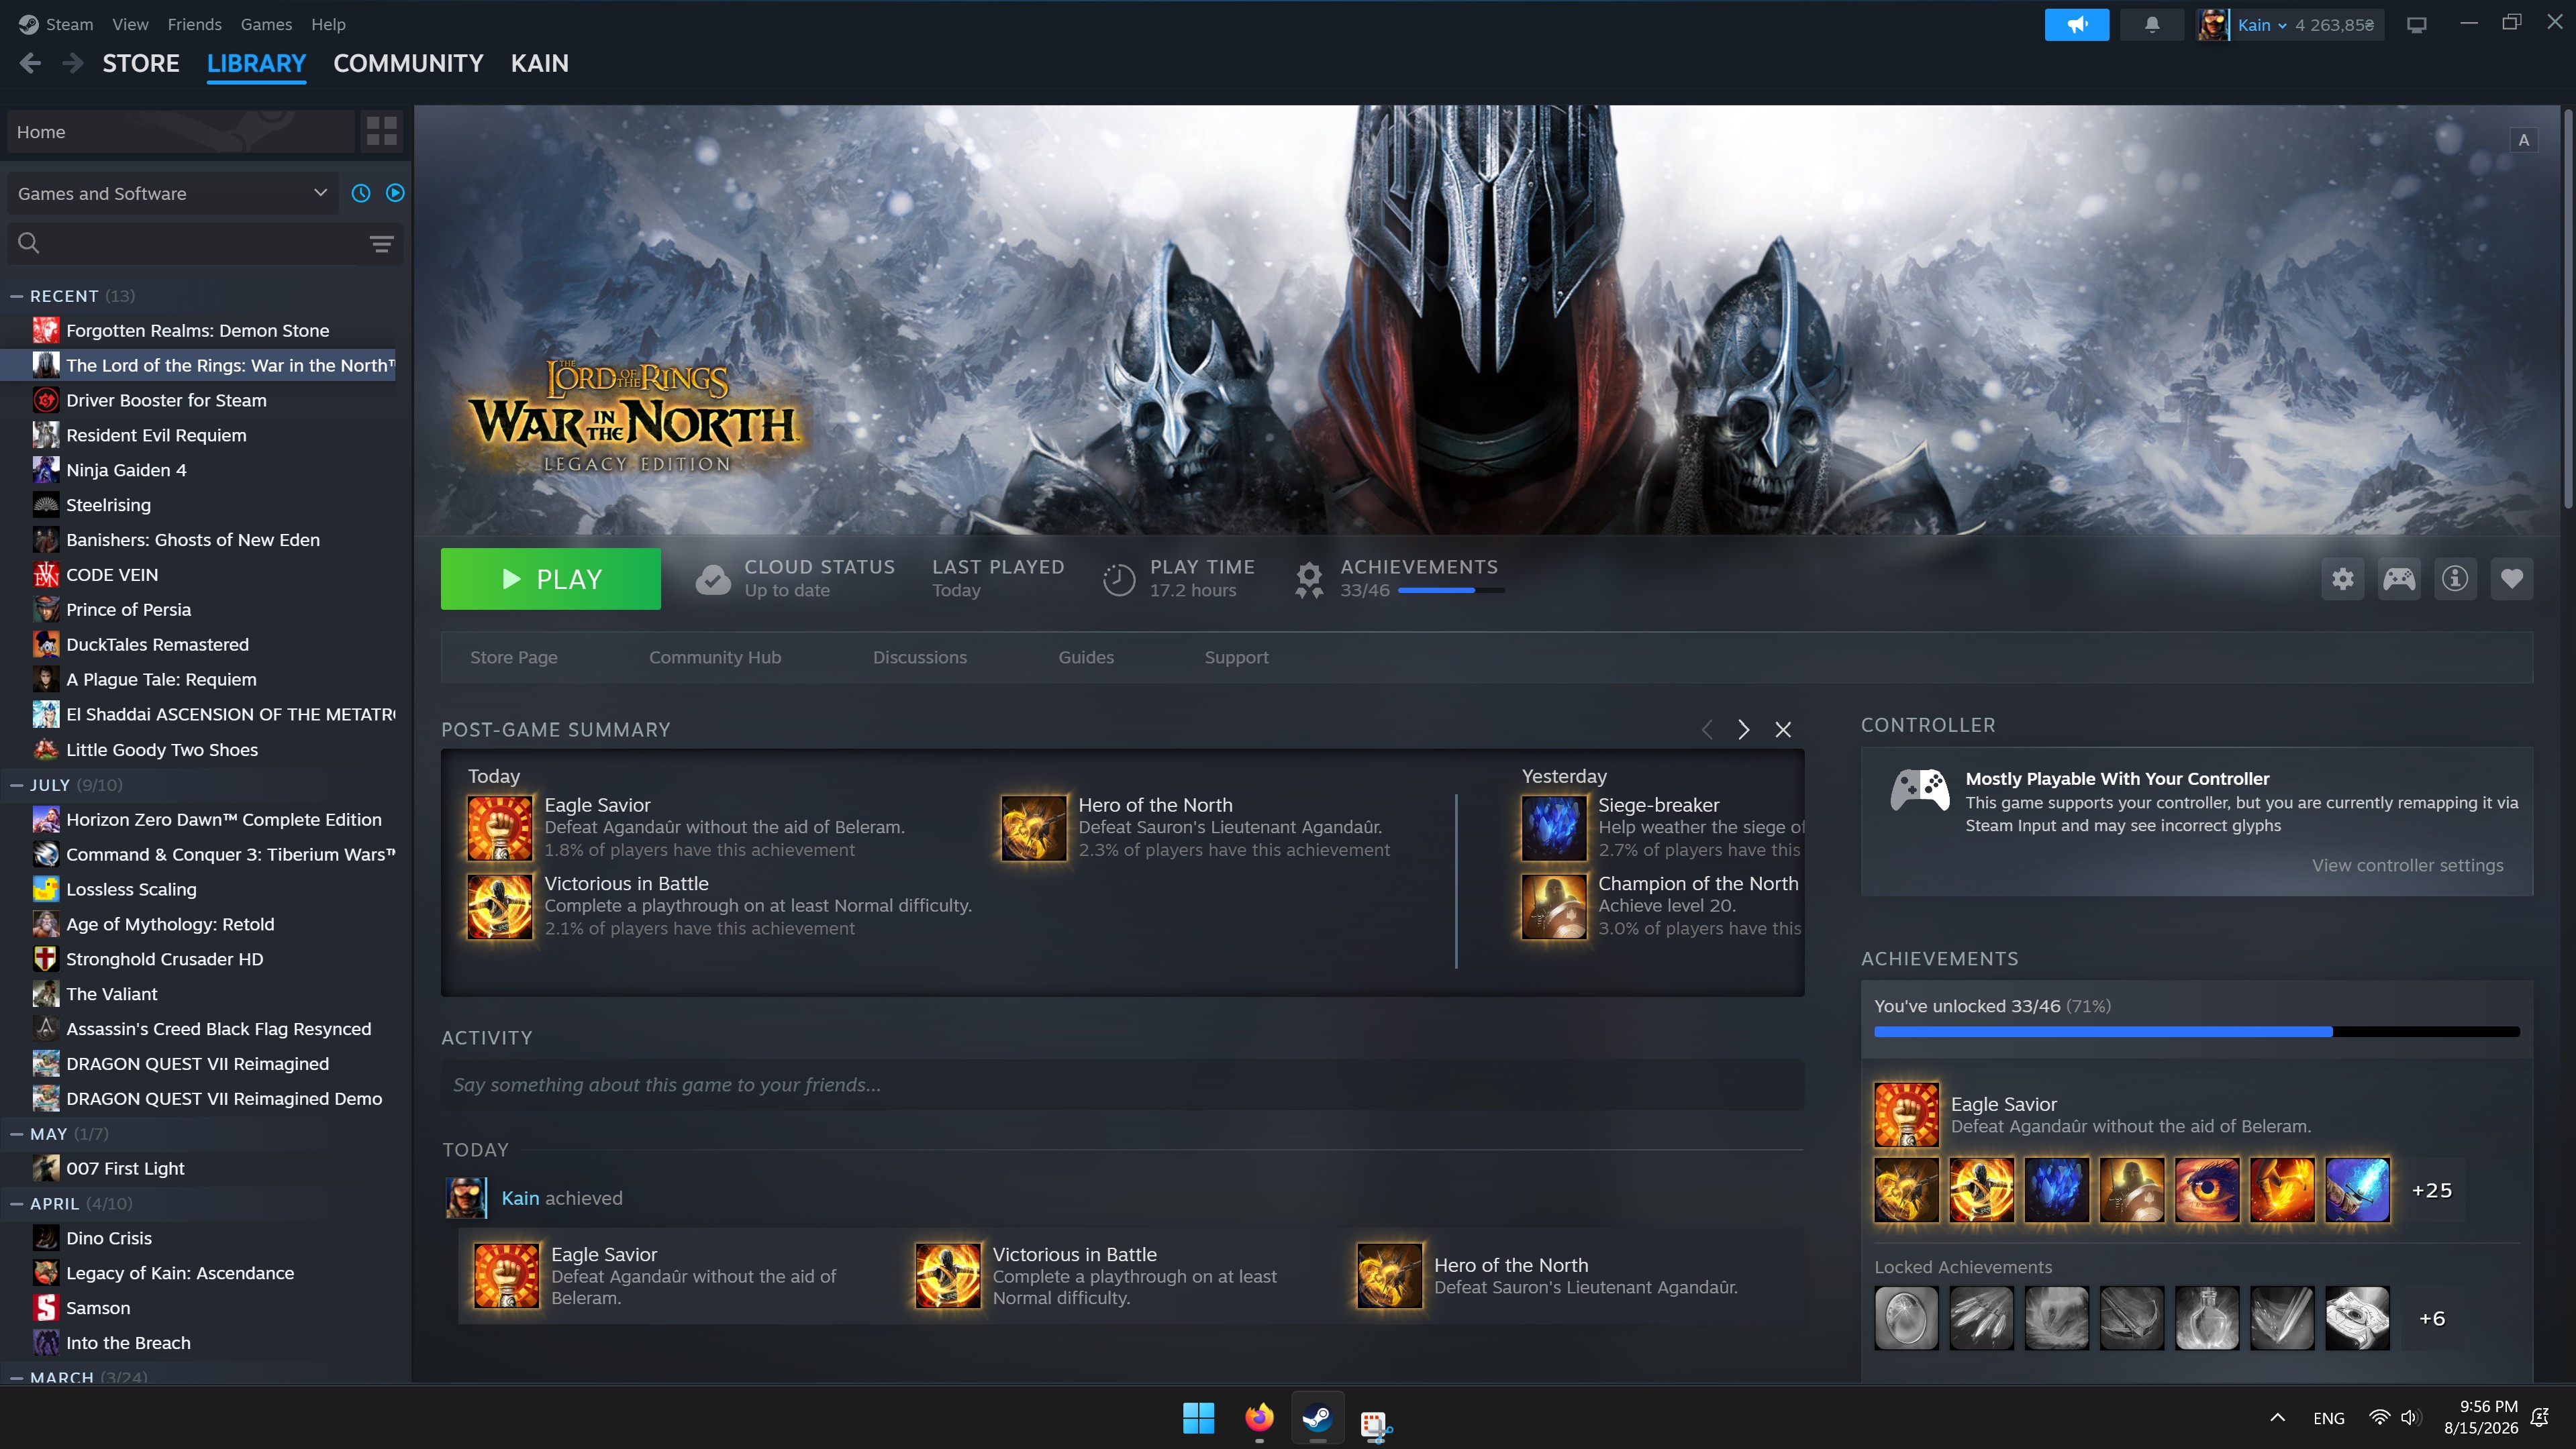The width and height of the screenshot is (2576, 1449).
Task: Open the View menu
Action: coord(130,24)
